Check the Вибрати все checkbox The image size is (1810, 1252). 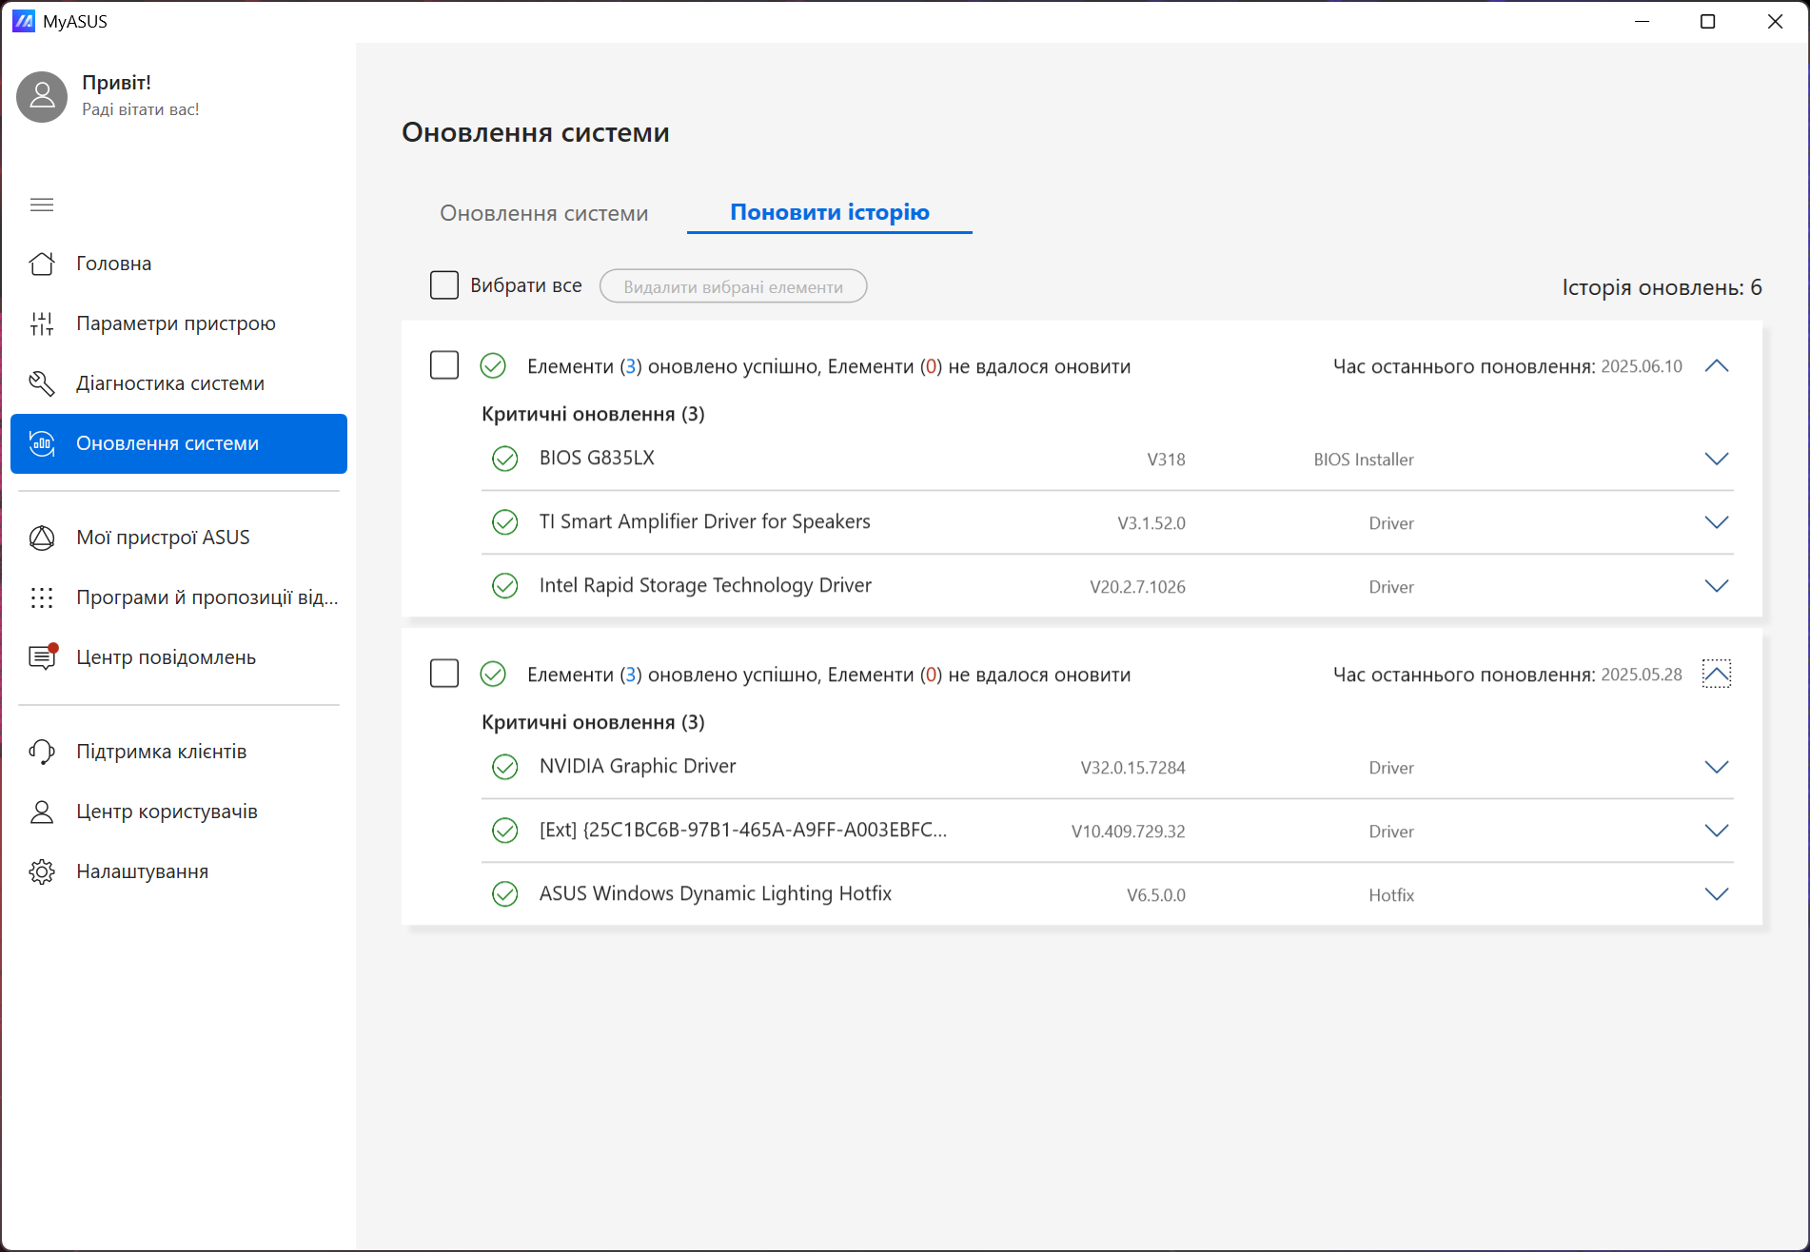tap(444, 285)
